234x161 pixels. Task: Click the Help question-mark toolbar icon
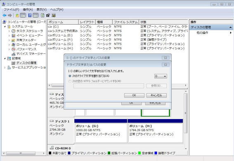pyautogui.click(x=30, y=15)
